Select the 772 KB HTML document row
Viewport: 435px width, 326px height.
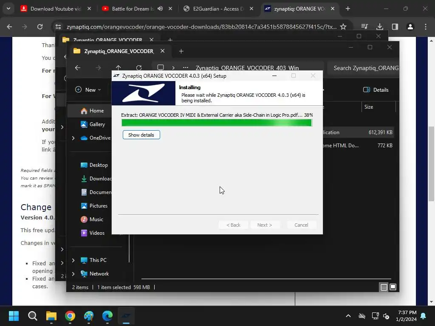coord(358,145)
